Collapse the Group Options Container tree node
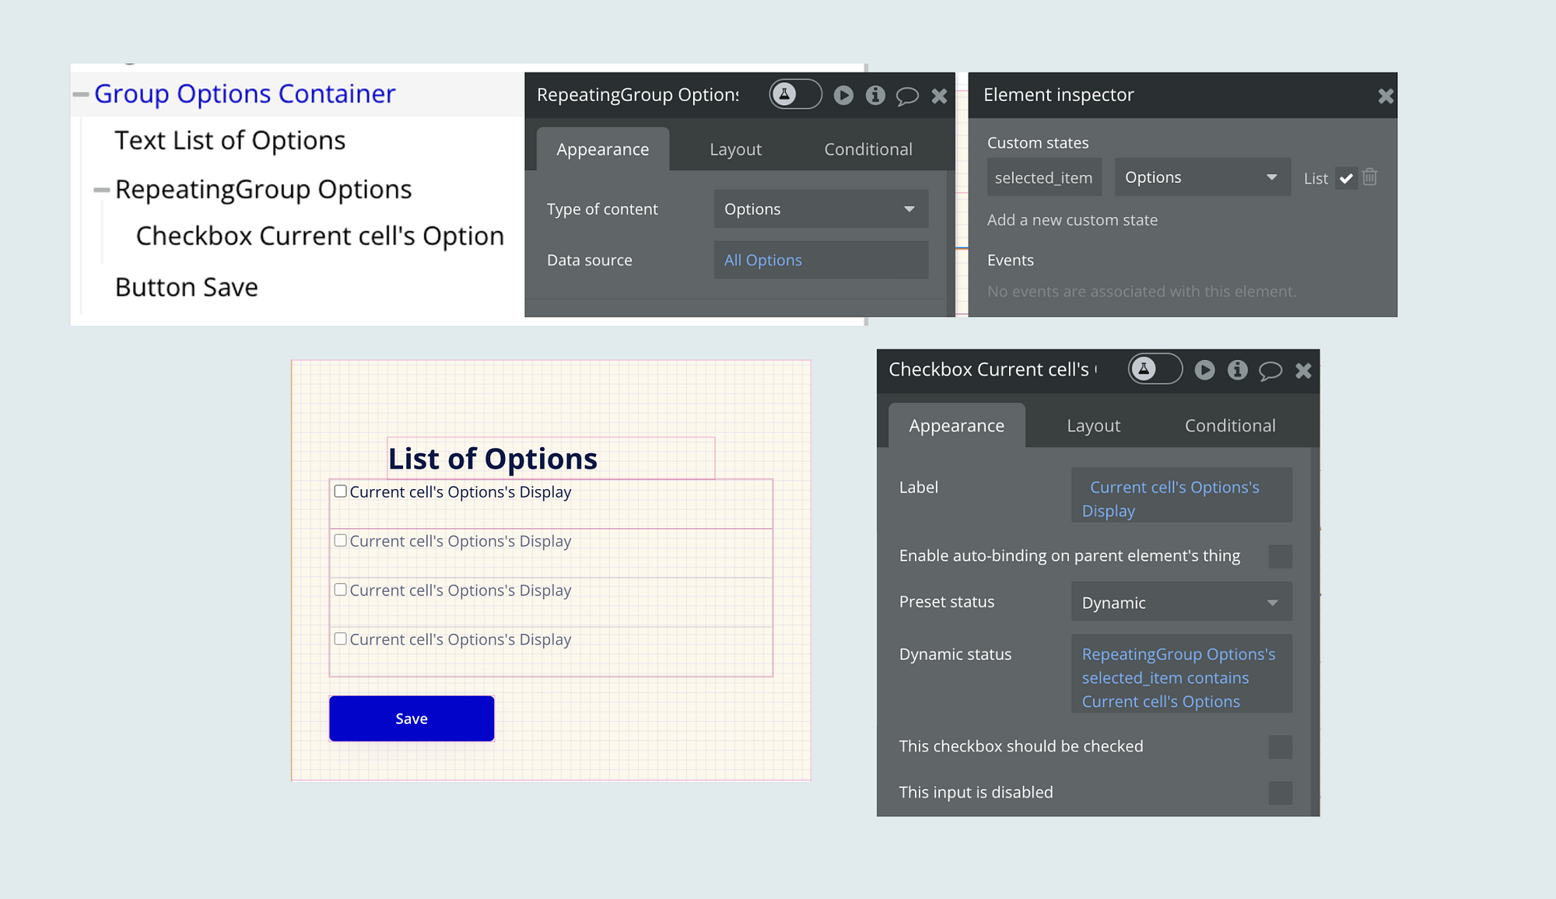The image size is (1556, 899). 81,94
